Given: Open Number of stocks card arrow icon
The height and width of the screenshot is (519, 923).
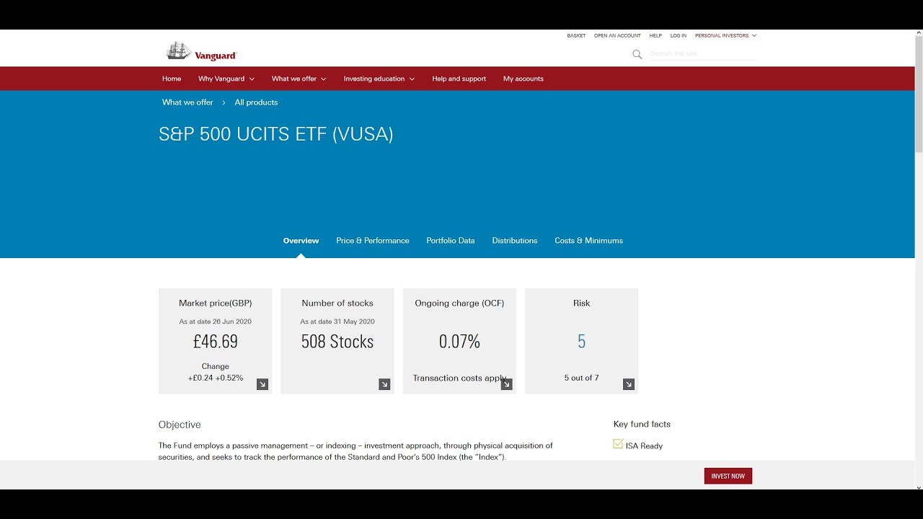Looking at the screenshot, I should (384, 384).
